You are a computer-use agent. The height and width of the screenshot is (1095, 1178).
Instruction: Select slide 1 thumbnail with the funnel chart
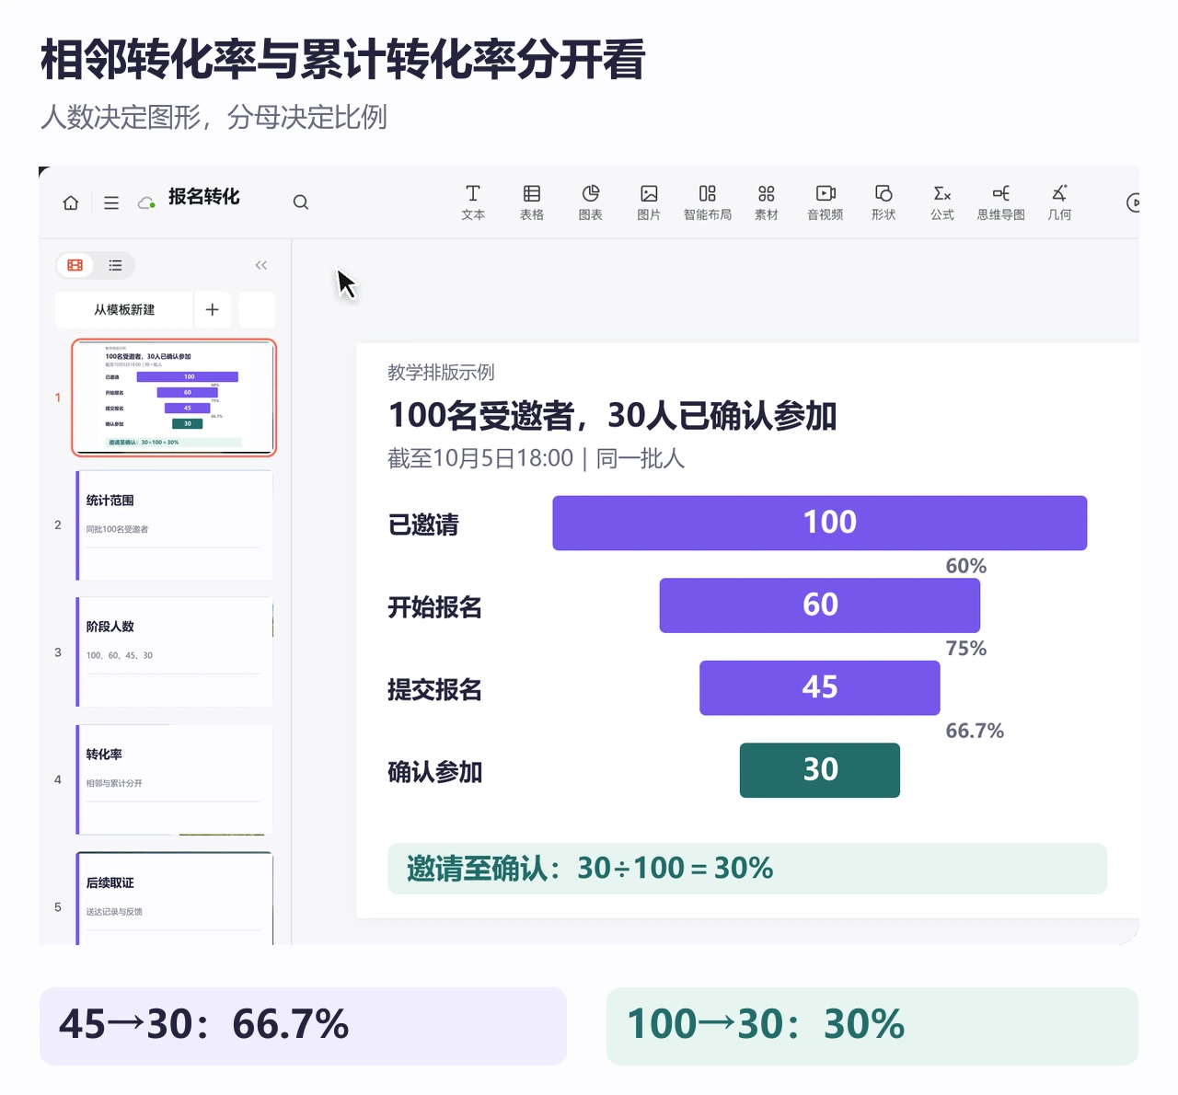coord(174,398)
